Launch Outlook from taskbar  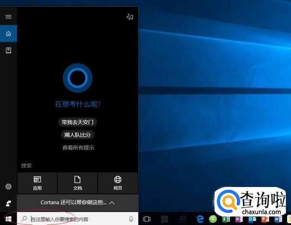(x=252, y=219)
